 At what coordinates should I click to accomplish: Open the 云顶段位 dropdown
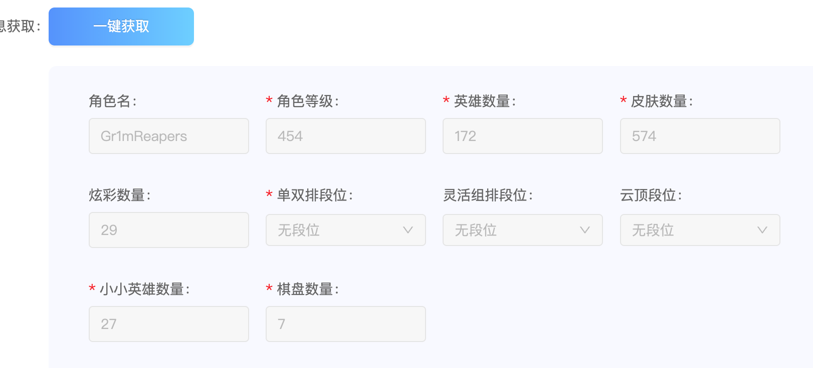[700, 230]
